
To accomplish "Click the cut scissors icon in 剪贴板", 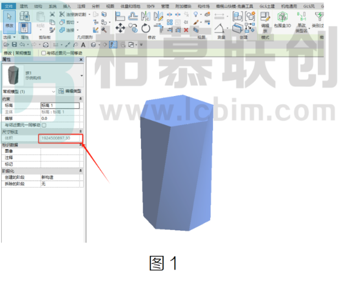I will pyautogui.click(x=52, y=14).
